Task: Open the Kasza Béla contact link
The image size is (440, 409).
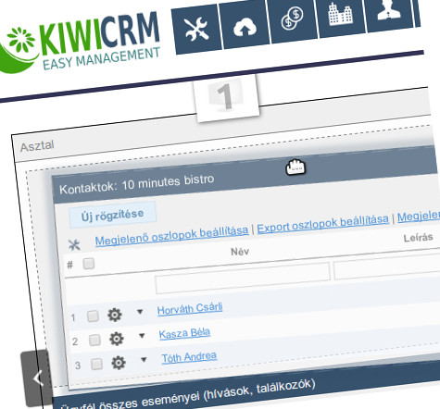Action: pyautogui.click(x=184, y=333)
